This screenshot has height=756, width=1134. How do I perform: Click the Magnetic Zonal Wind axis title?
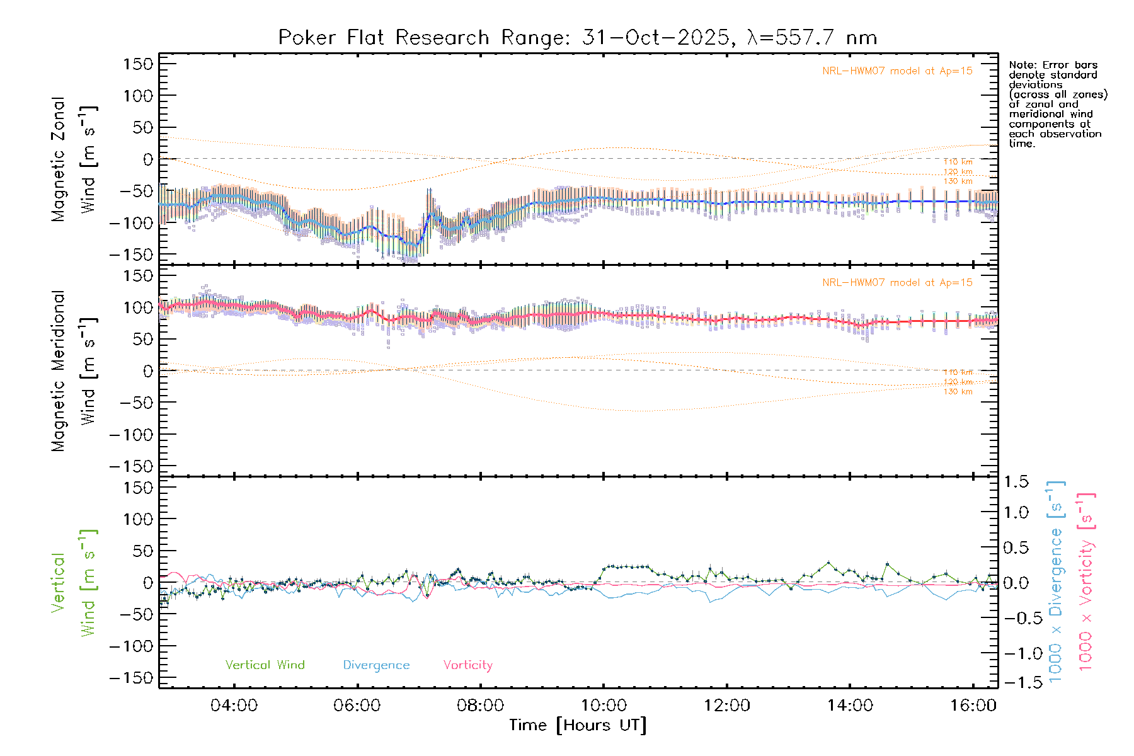point(73,159)
